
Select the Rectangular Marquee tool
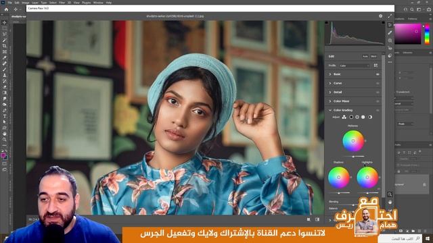tap(5, 28)
